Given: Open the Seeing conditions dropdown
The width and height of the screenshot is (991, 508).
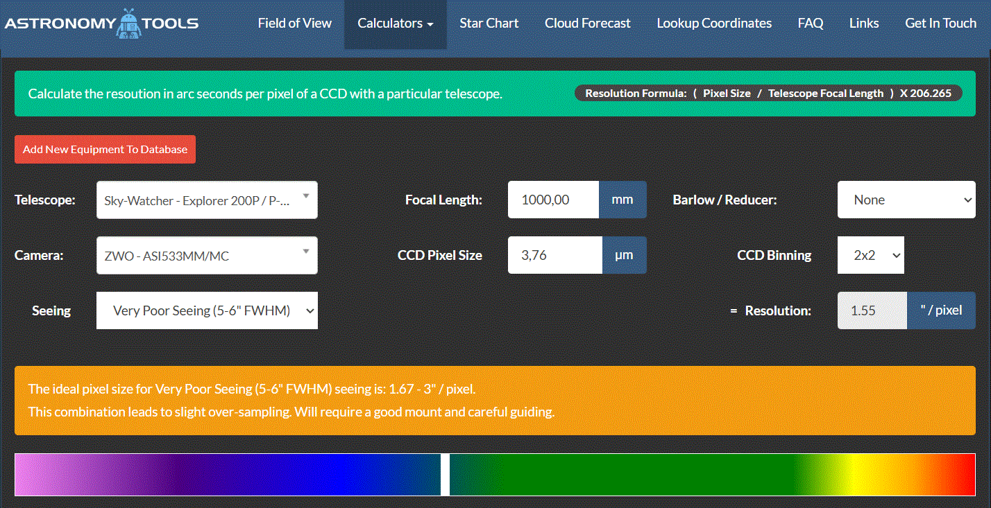Looking at the screenshot, I should (207, 310).
